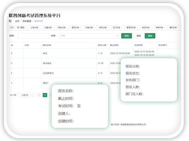This screenshot has width=189, height=141.
Task: Focus the 名称 search input field
Action: [33, 36]
